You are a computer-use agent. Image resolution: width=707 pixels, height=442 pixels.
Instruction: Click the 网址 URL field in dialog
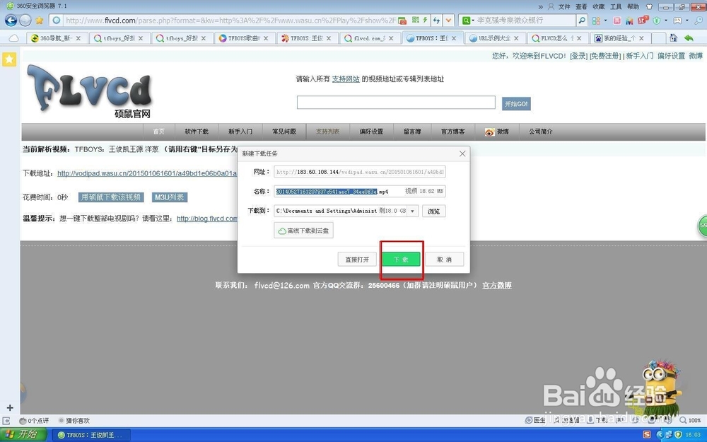point(361,172)
